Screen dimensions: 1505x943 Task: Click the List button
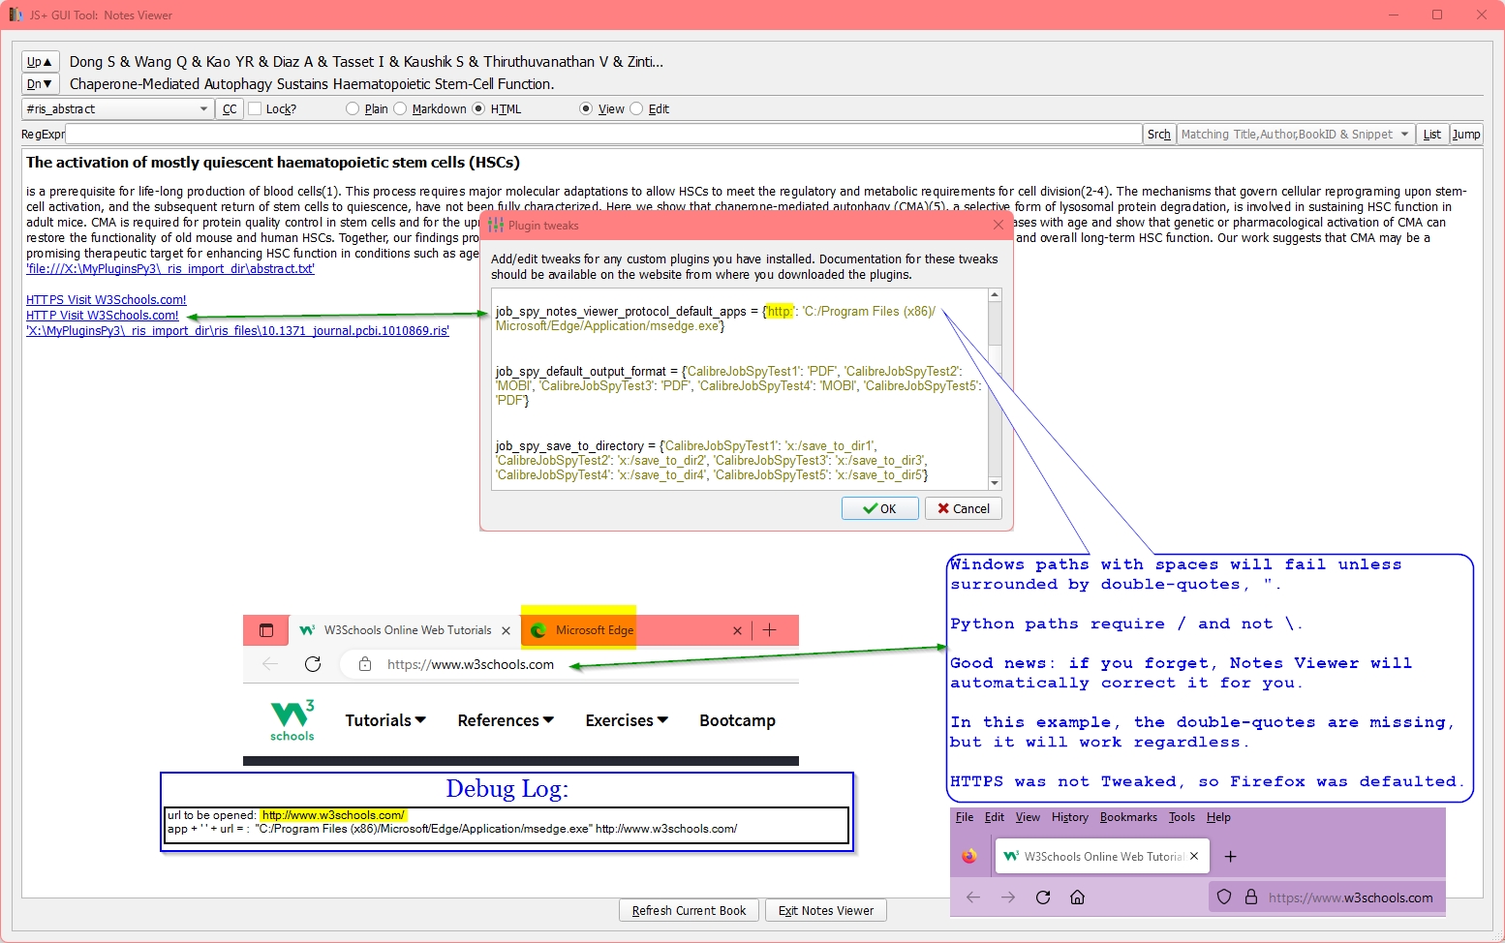[1432, 134]
